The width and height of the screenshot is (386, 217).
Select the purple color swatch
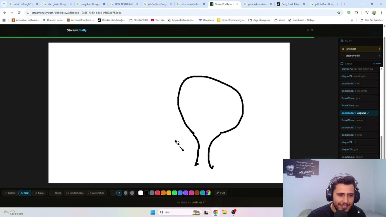[x=186, y=193]
